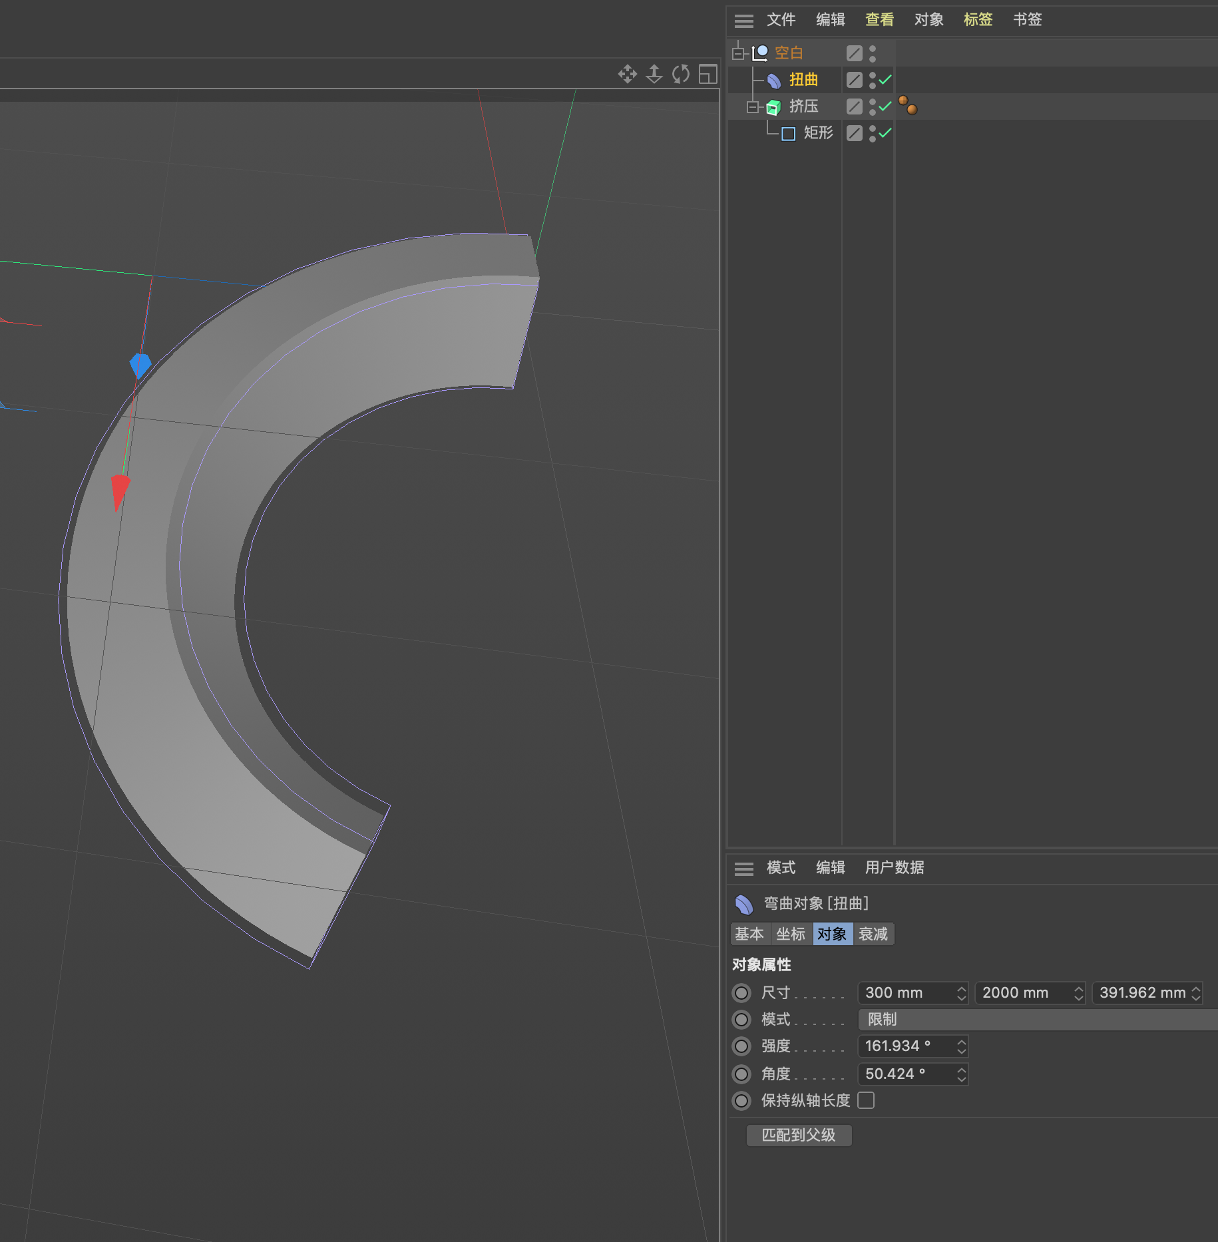This screenshot has width=1218, height=1242.
Task: Toggle the active viewport layout icon
Action: pos(708,74)
